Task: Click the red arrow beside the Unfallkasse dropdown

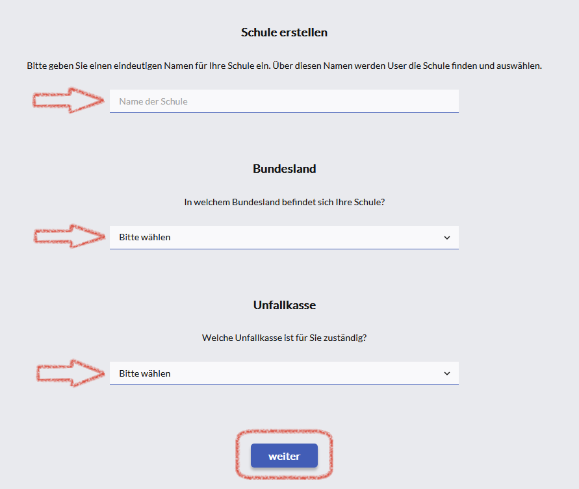Action: point(69,373)
